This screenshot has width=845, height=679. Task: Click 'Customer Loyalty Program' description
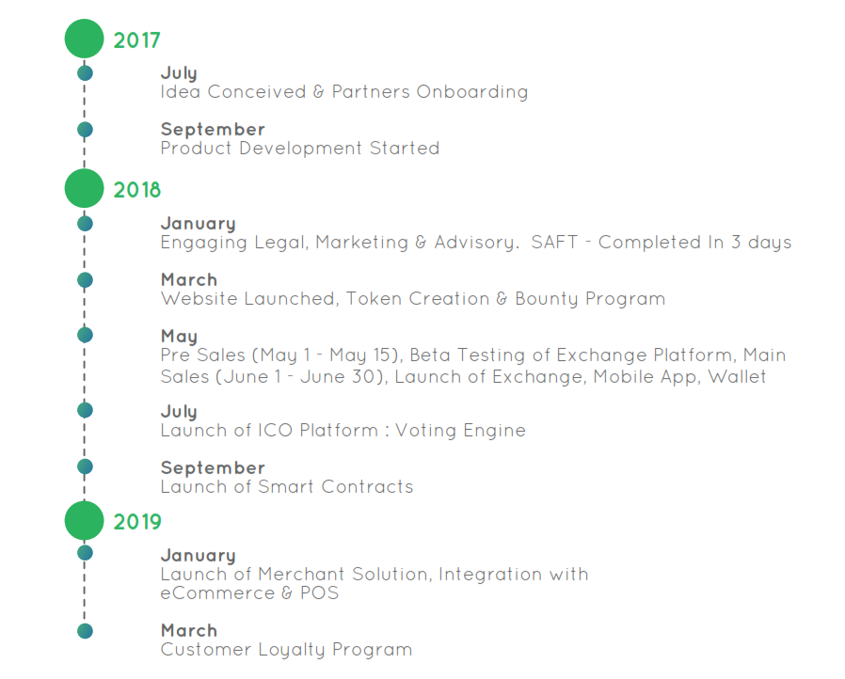pos(286,650)
